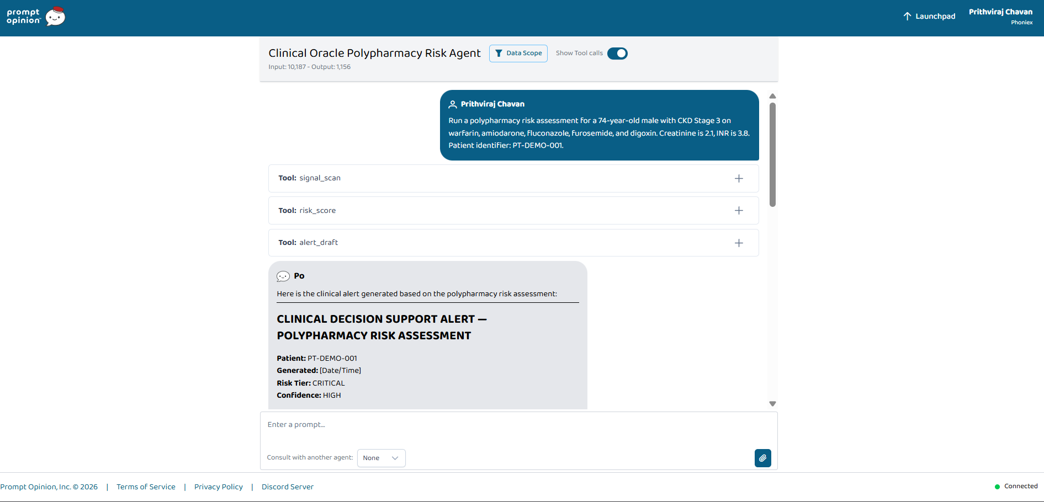Click the funnel icon in Data Scope

click(x=499, y=54)
